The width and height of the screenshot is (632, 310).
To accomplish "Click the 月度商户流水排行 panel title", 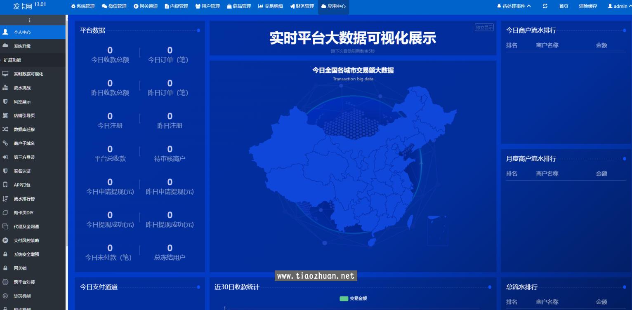I will pos(531,159).
